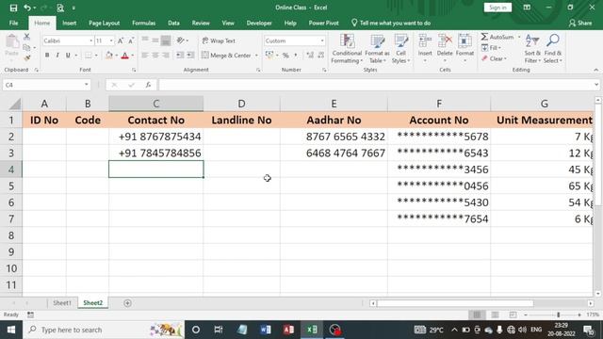Image resolution: width=603 pixels, height=339 pixels.
Task: Click the Save icon in the quick access toolbar
Action: click(x=13, y=8)
